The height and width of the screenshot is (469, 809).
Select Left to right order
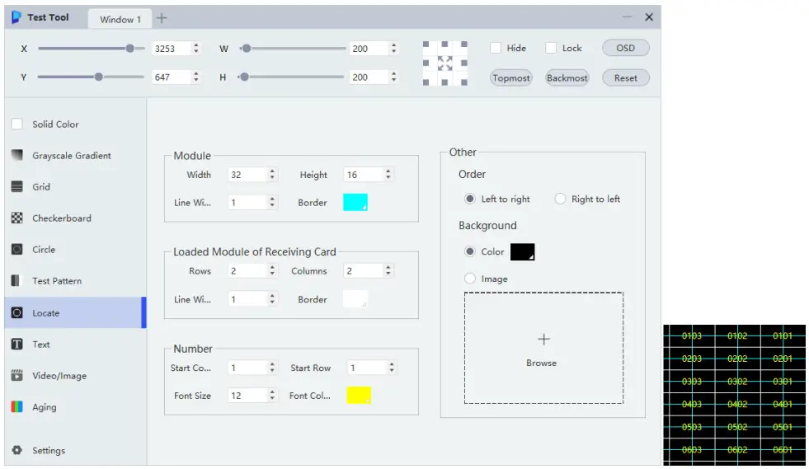pyautogui.click(x=469, y=199)
